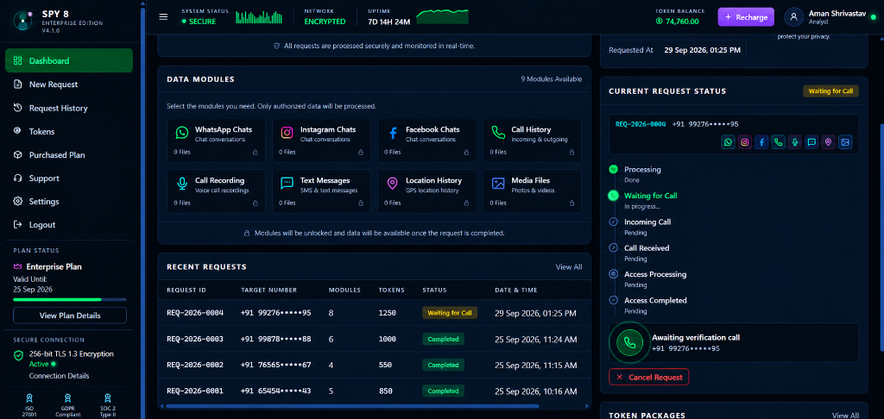The height and width of the screenshot is (419, 884).
Task: Open View All for Token Packages
Action: [x=846, y=416]
